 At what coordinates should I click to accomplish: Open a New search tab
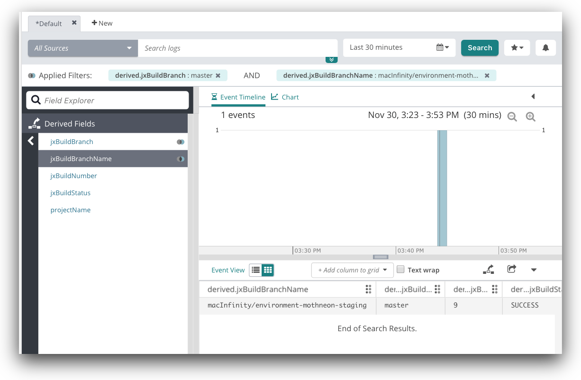tap(102, 23)
